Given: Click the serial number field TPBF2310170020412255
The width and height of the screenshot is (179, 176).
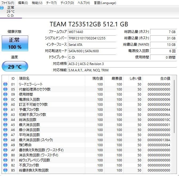Looking at the screenshot, I should point(92,38).
